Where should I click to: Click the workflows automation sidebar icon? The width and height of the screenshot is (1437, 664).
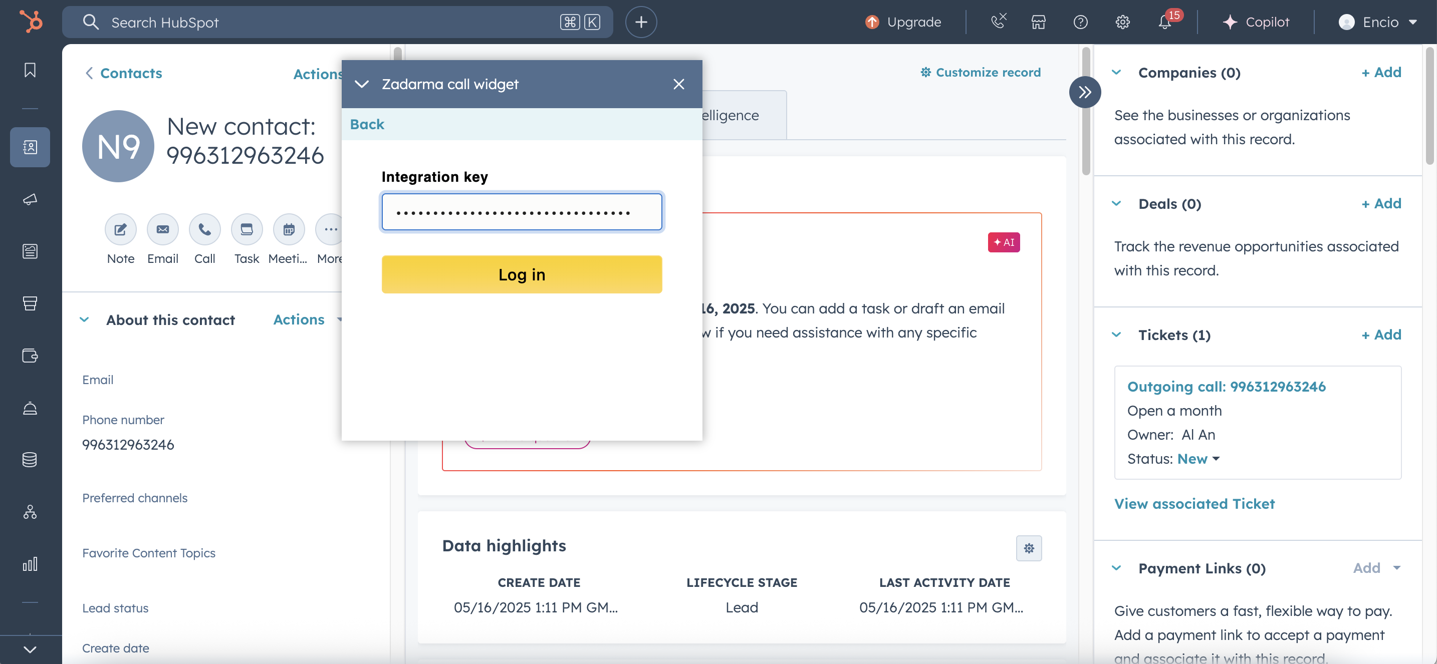coord(30,512)
